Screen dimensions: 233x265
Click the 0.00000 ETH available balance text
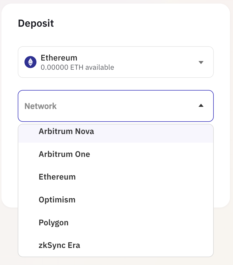pyautogui.click(x=77, y=67)
